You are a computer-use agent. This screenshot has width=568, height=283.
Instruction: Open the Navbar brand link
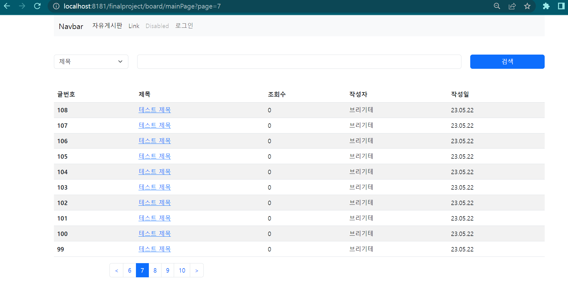71,27
